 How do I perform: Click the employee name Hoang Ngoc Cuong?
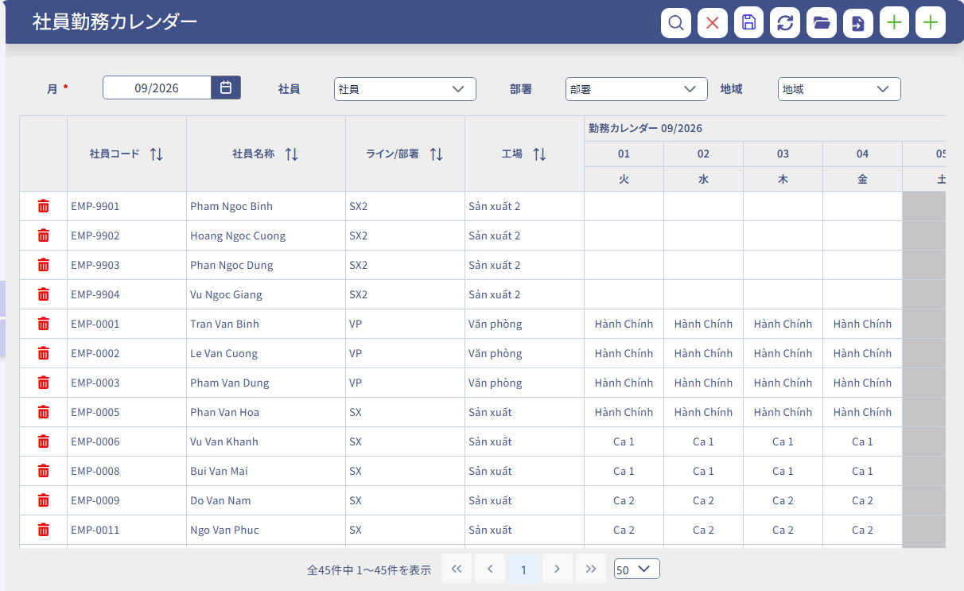point(238,235)
